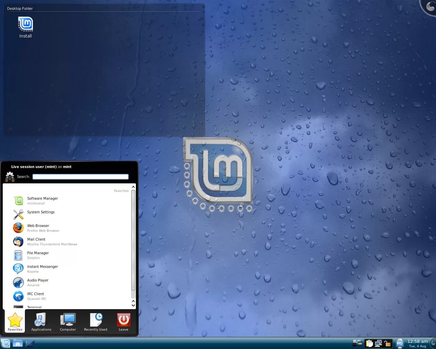Launch Firefox Web Browser
The width and height of the screenshot is (436, 349).
[x=71, y=228]
